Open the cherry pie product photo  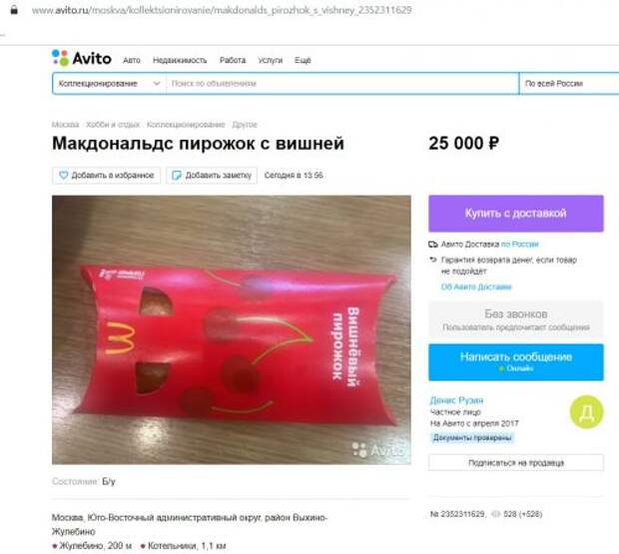tap(232, 329)
